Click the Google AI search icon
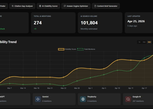 (x=128, y=99)
